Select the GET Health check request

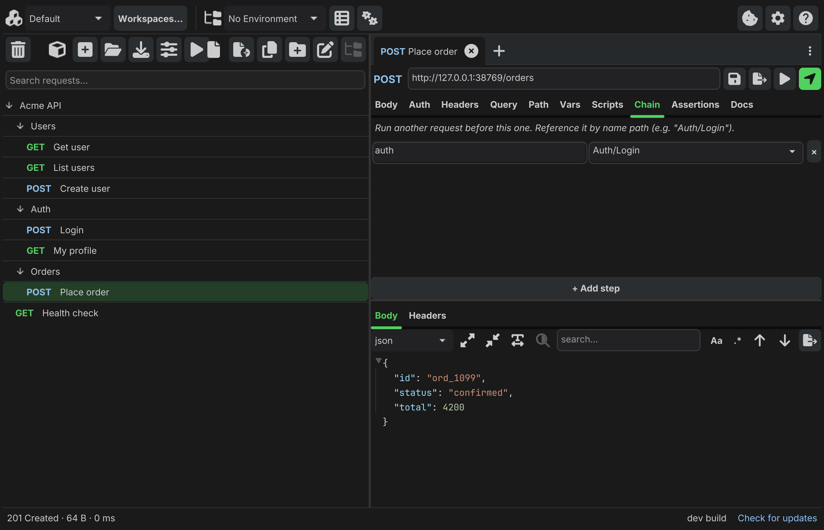(x=185, y=313)
